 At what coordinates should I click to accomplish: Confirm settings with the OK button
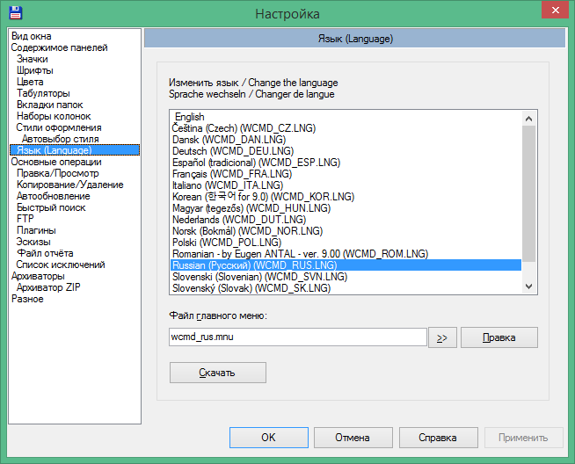pos(268,438)
